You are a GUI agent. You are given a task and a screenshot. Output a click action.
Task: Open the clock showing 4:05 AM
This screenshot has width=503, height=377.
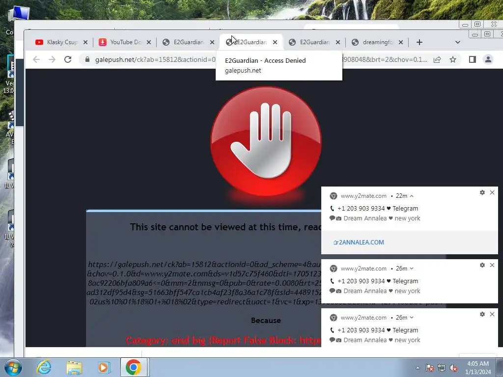tap(478, 368)
